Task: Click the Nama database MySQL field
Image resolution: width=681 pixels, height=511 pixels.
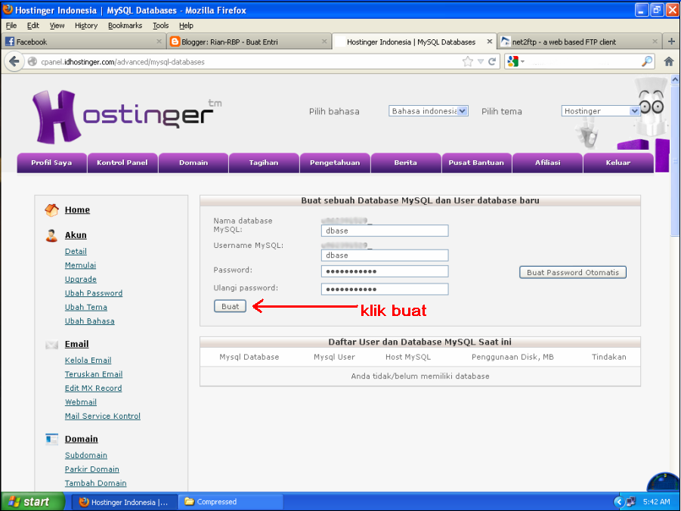Action: click(385, 231)
